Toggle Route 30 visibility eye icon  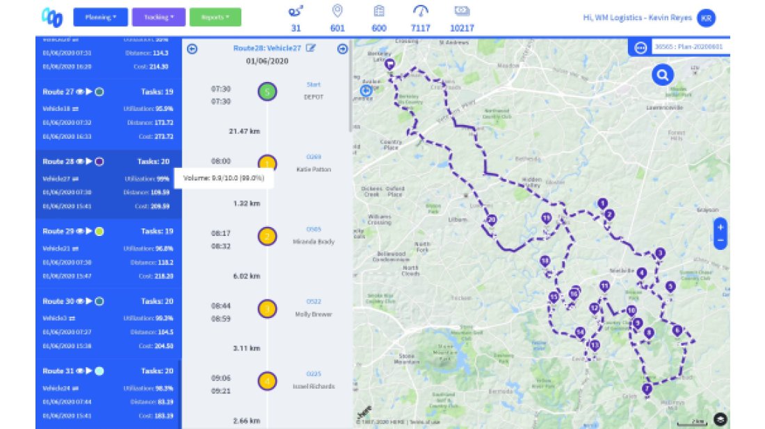click(80, 301)
